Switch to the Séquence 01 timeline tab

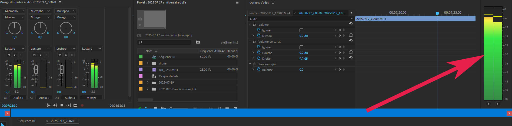pos(27,121)
